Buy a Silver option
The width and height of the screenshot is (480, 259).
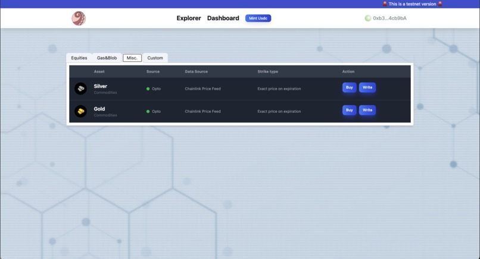[x=350, y=87]
